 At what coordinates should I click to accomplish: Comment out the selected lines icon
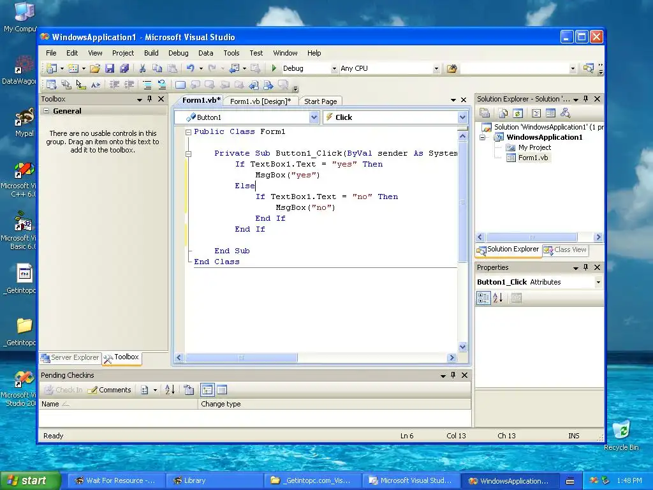tap(147, 85)
